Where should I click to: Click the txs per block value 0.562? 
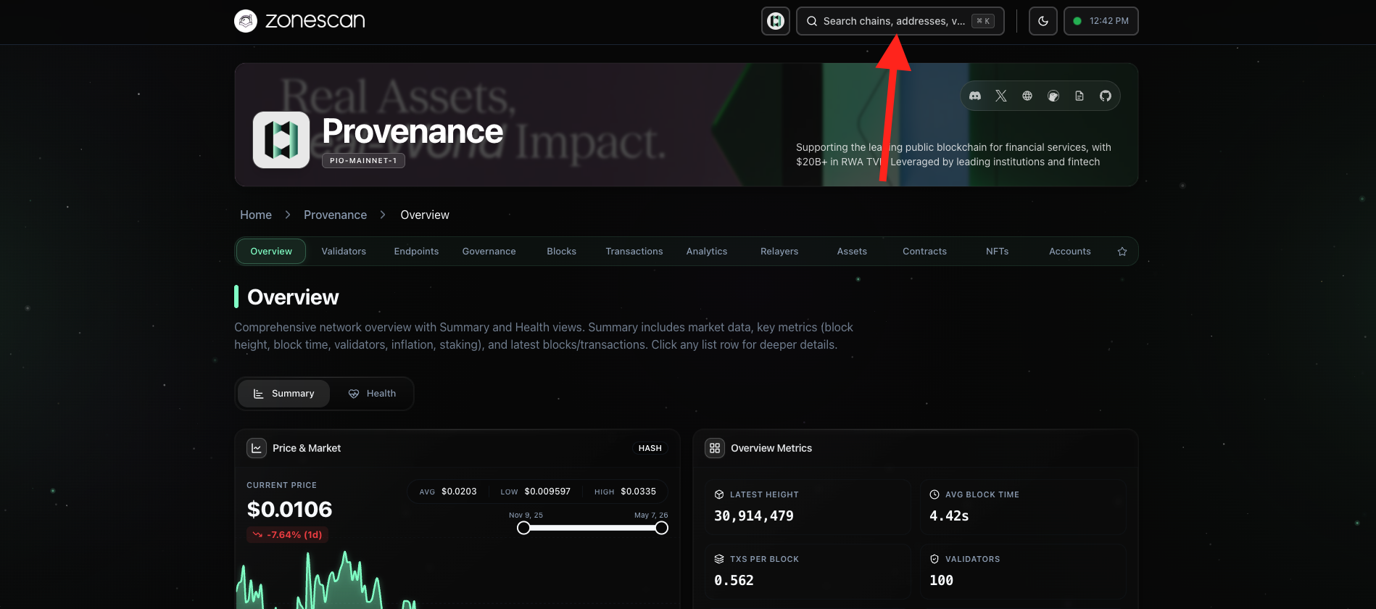tap(734, 581)
